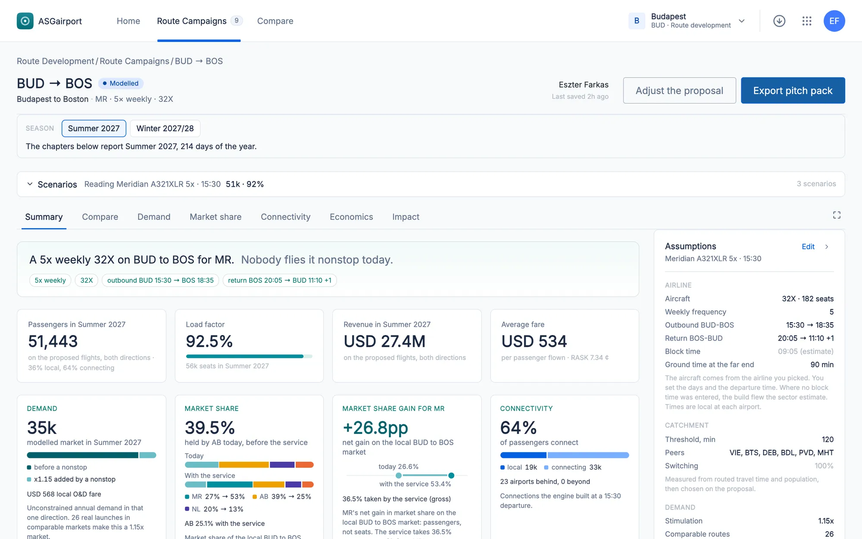Click Route Development breadcrumb
The height and width of the screenshot is (539, 862).
click(x=55, y=61)
